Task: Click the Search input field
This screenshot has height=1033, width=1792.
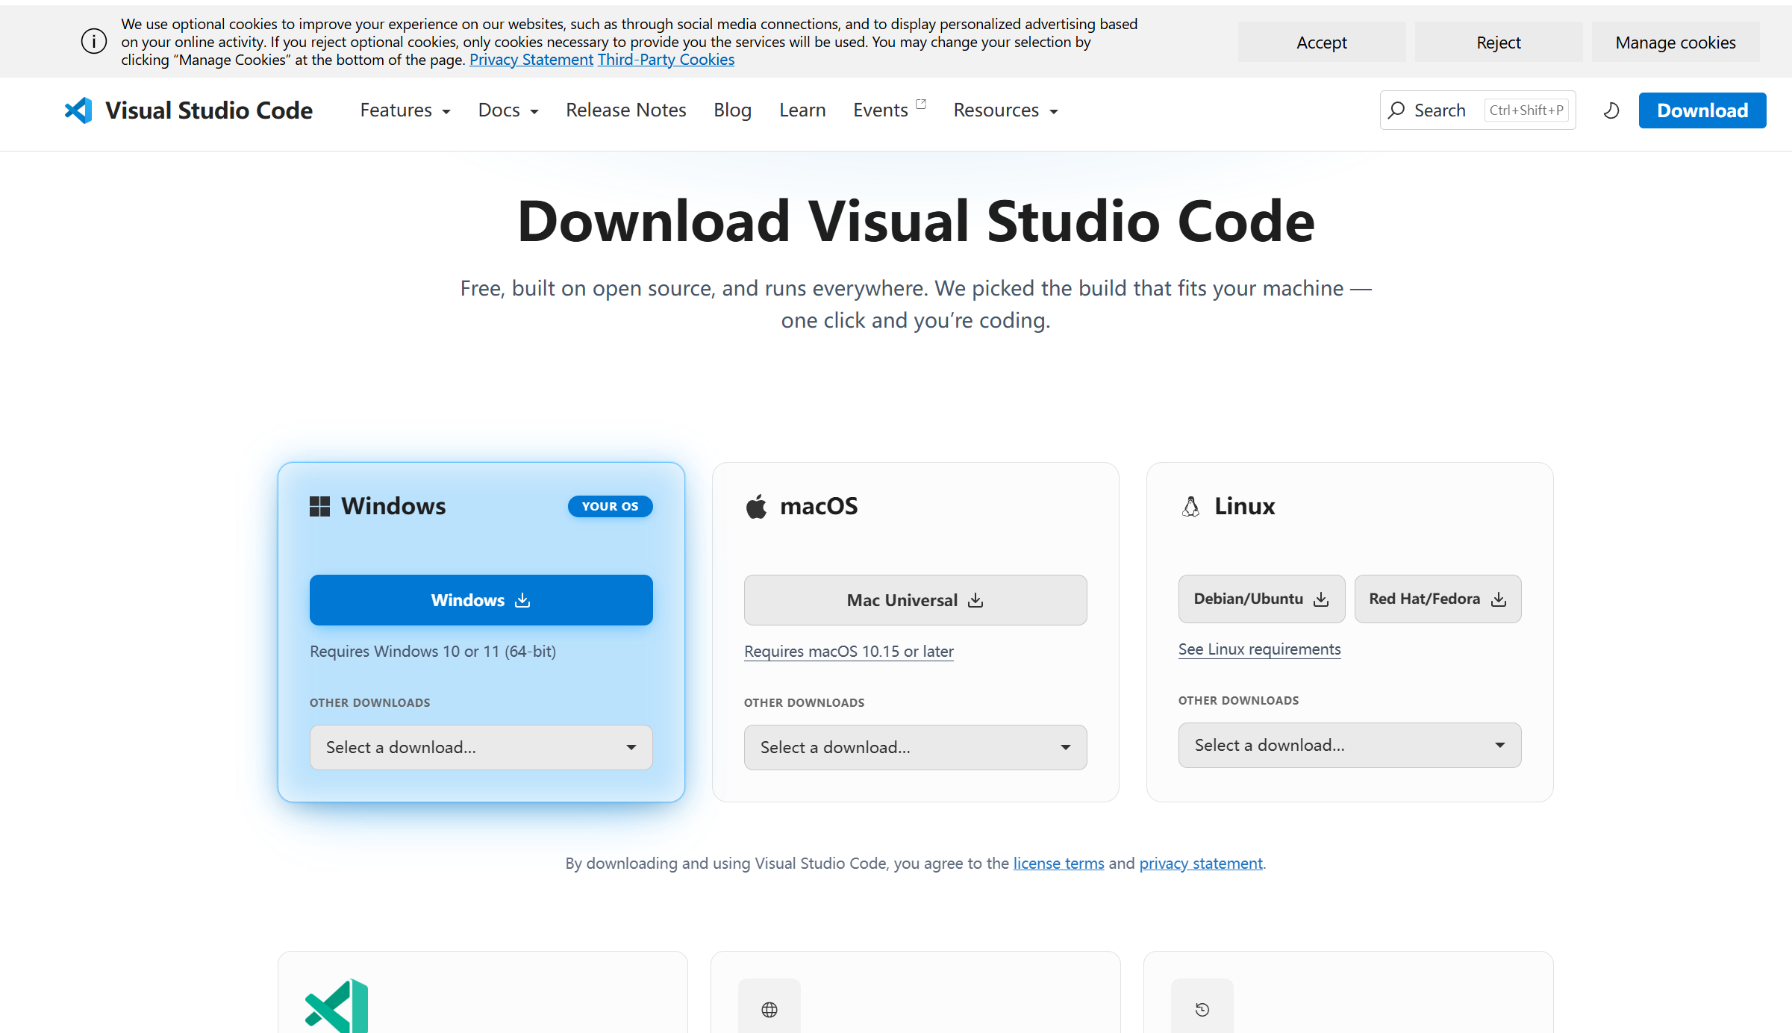Action: tap(1478, 110)
